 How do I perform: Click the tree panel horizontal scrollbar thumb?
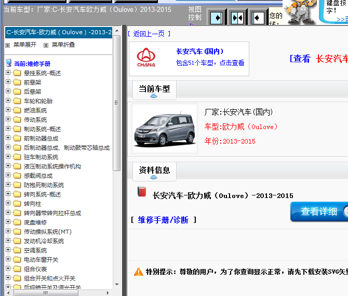[46, 293]
